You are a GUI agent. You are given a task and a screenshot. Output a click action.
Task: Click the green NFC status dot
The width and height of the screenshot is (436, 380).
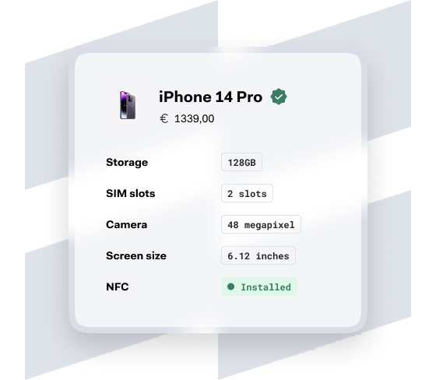[230, 287]
